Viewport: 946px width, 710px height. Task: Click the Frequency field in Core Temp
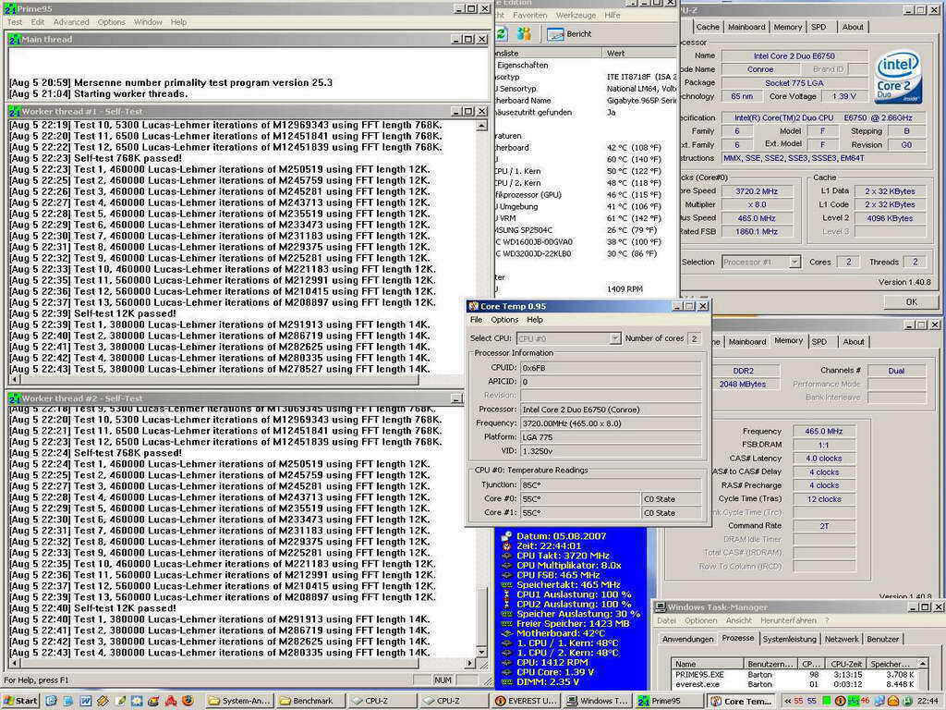coord(611,423)
